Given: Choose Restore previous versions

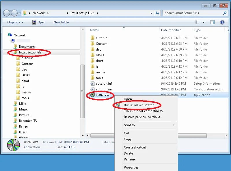Looking at the screenshot, I should point(142,117).
